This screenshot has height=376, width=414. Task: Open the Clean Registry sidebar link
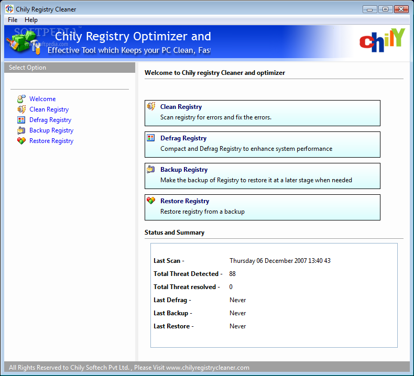pyautogui.click(x=49, y=109)
